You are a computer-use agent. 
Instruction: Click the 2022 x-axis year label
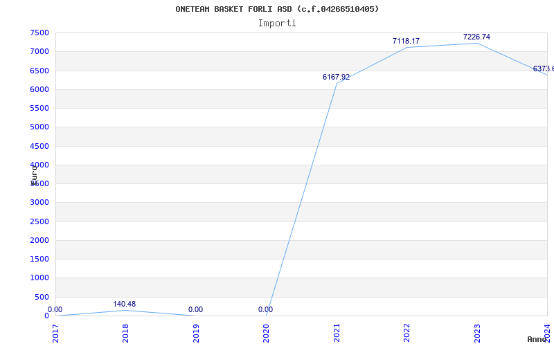click(406, 334)
